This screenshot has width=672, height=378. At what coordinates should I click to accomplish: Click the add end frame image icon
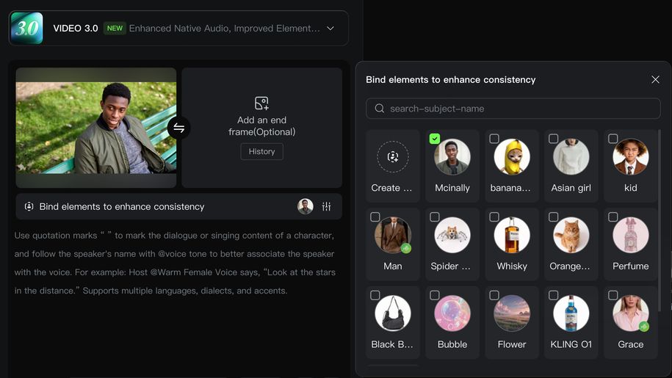(x=261, y=103)
